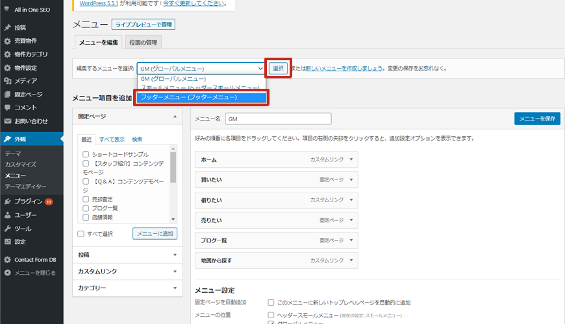The width and height of the screenshot is (565, 324).
Task: Switch to すべて表示 tab in 固定ページ
Action: (x=112, y=139)
